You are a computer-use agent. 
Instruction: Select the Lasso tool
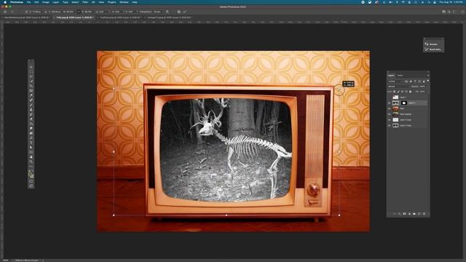[x=31, y=76]
